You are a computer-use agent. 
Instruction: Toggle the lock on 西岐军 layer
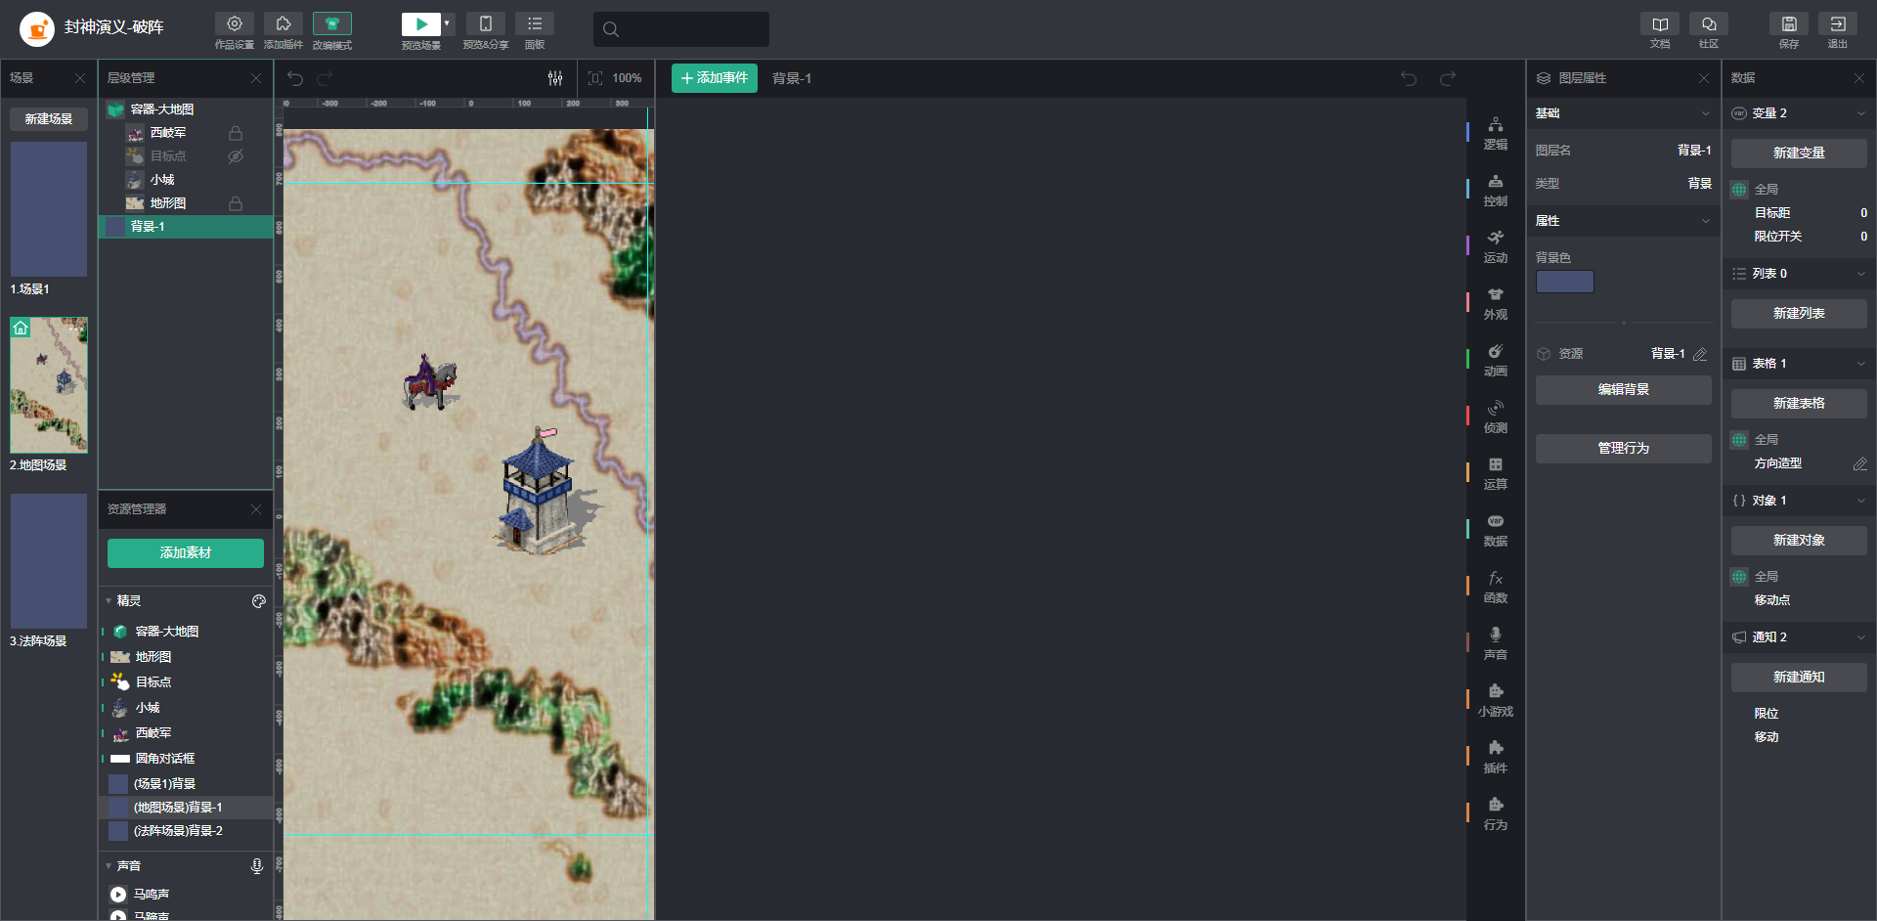(x=236, y=133)
